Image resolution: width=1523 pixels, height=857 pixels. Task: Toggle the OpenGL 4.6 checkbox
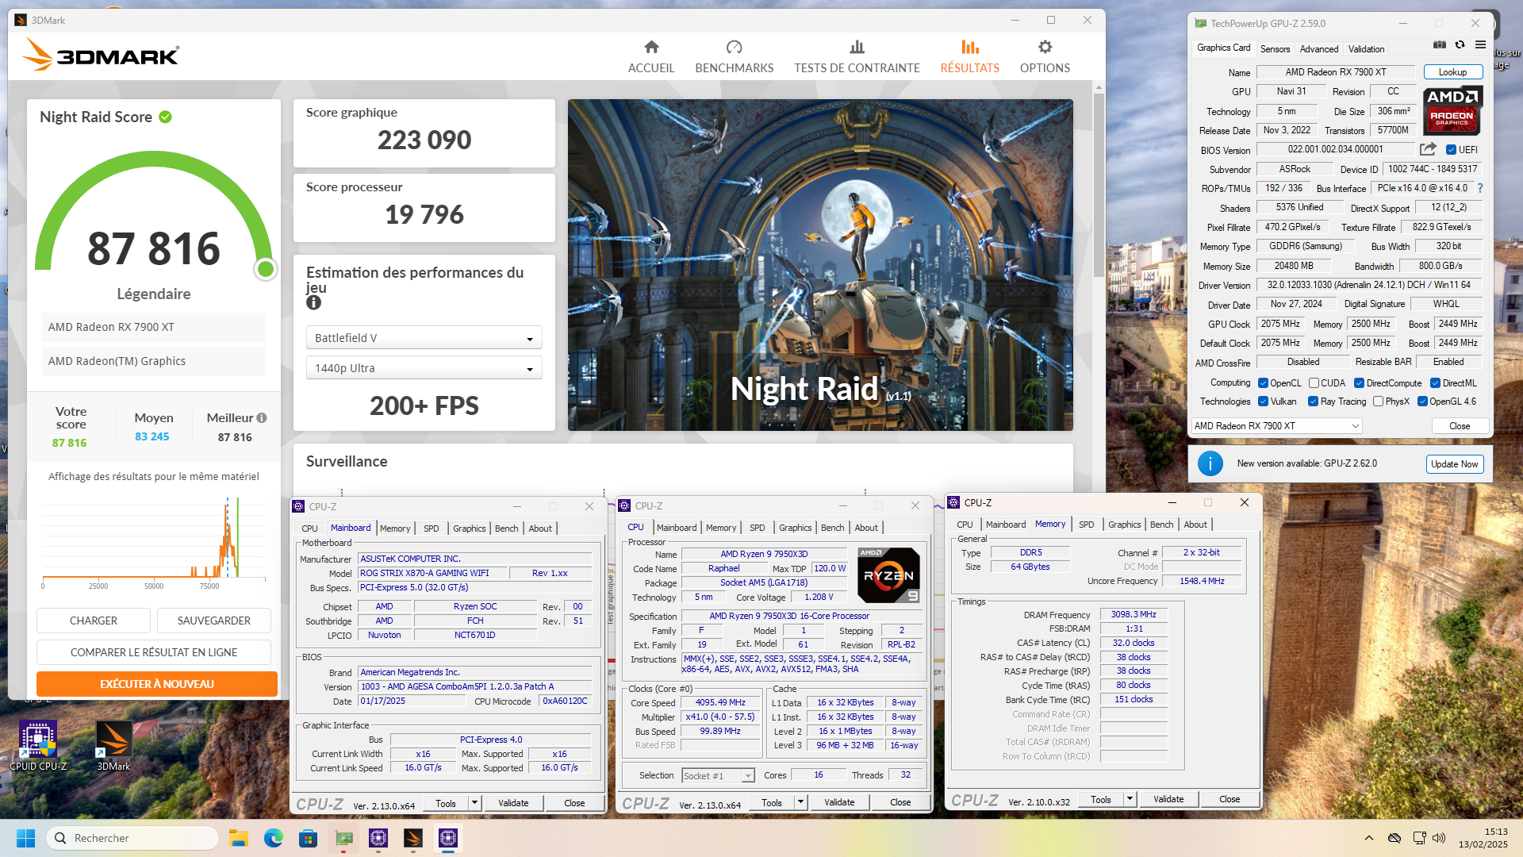(x=1422, y=402)
